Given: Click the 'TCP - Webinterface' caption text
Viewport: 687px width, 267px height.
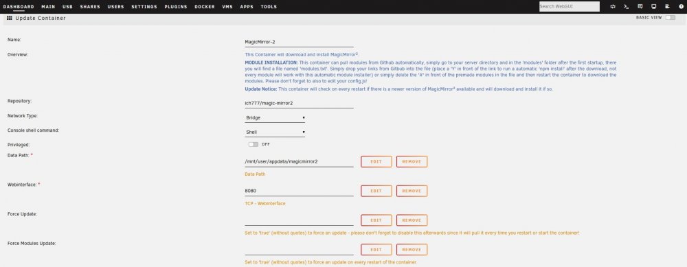Looking at the screenshot, I should (265, 204).
